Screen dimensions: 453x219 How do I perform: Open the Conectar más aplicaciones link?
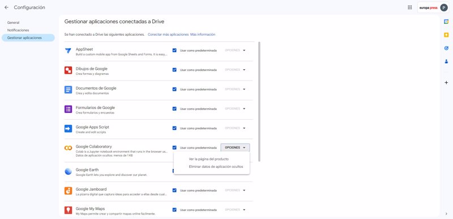(168, 35)
